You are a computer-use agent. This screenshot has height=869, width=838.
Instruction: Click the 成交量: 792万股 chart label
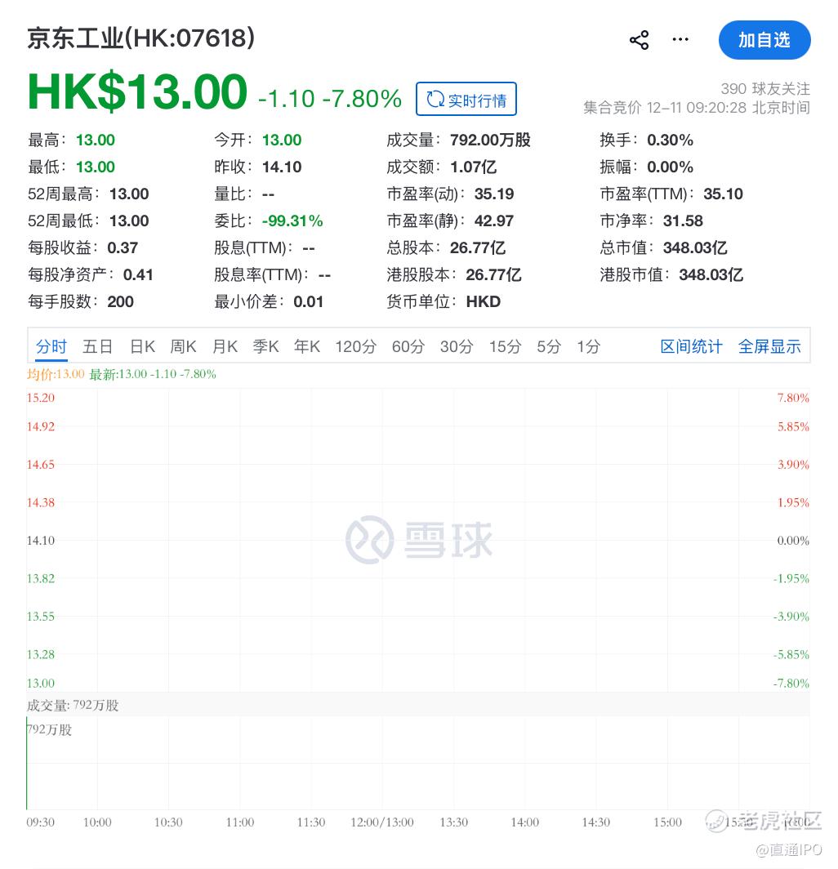click(x=73, y=706)
